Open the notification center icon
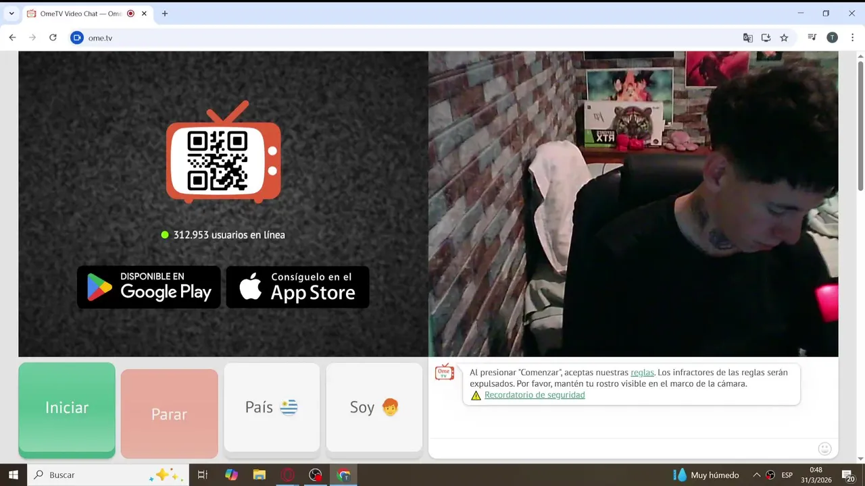 pos(848,475)
